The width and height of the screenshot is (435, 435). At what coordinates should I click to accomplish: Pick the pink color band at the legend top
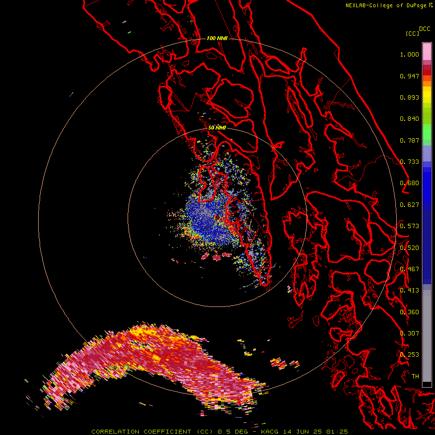[x=427, y=51]
